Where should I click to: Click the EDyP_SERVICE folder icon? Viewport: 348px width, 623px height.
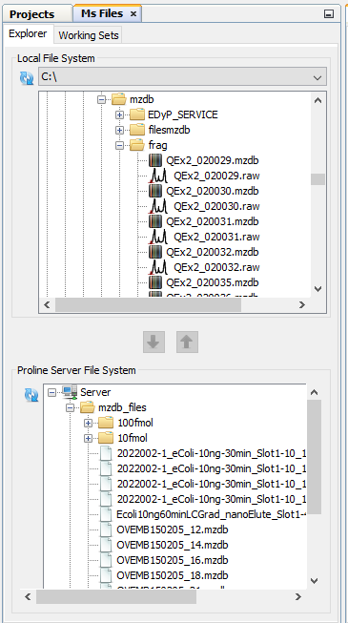137,114
